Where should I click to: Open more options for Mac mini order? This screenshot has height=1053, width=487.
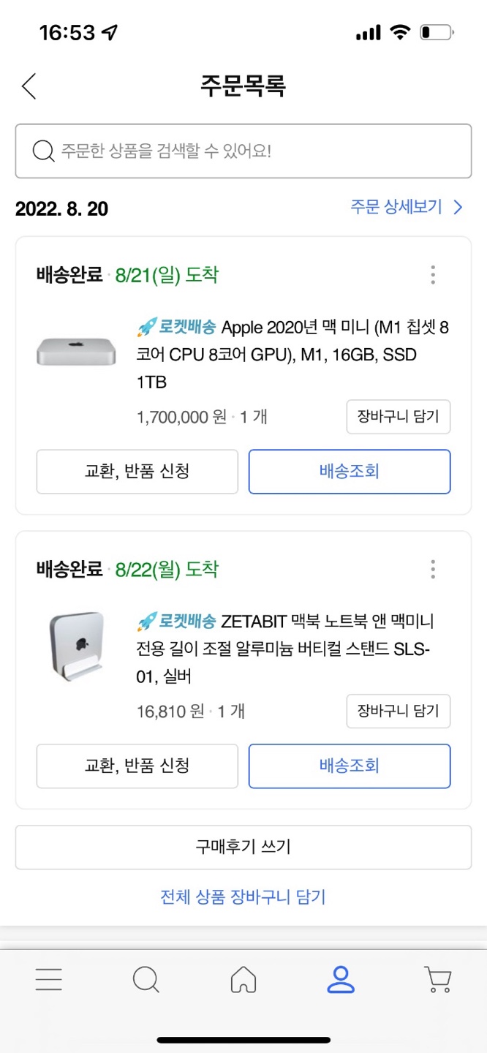click(433, 275)
